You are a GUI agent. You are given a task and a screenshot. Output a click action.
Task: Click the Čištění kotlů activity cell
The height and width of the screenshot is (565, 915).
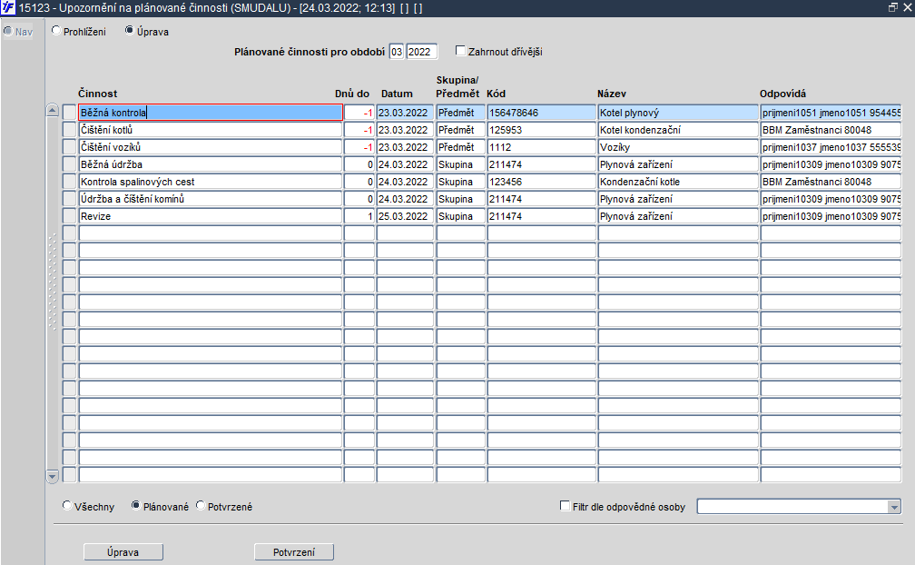pos(210,130)
